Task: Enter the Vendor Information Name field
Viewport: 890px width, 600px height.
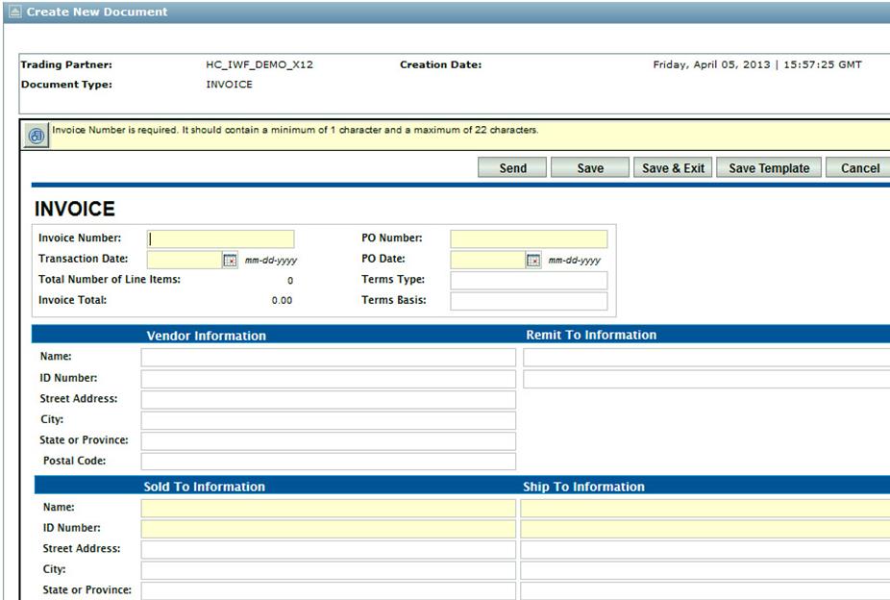Action: (x=328, y=358)
